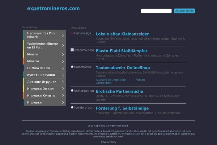Click the taubenabwe... globe favicon
This screenshot has width=217, height=145.
(72, 67)
